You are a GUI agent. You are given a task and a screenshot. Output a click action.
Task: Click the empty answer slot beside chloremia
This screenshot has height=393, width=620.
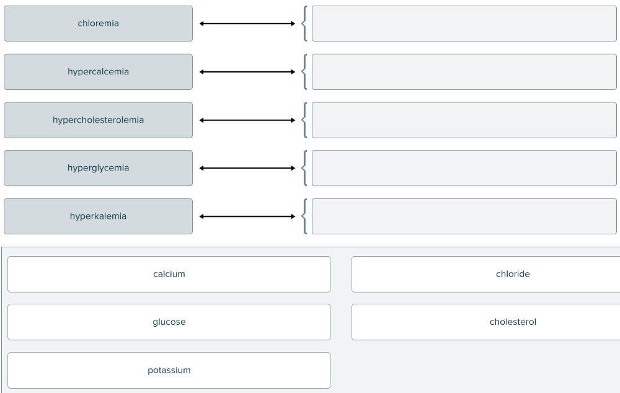pyautogui.click(x=464, y=24)
